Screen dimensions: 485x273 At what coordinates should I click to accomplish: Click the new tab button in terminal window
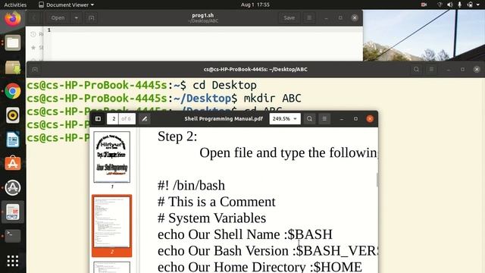(35, 70)
